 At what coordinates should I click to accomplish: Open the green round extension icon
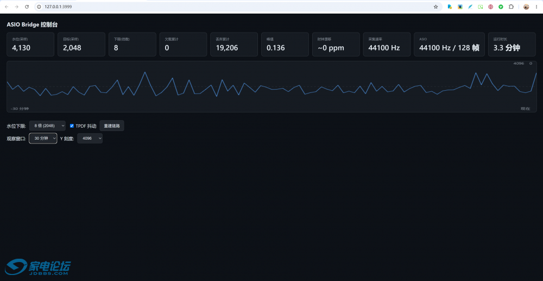[x=501, y=7]
